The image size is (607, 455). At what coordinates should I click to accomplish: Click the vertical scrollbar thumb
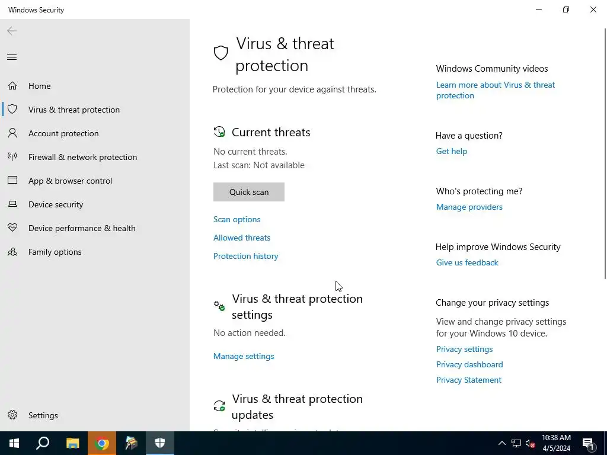[x=605, y=153]
